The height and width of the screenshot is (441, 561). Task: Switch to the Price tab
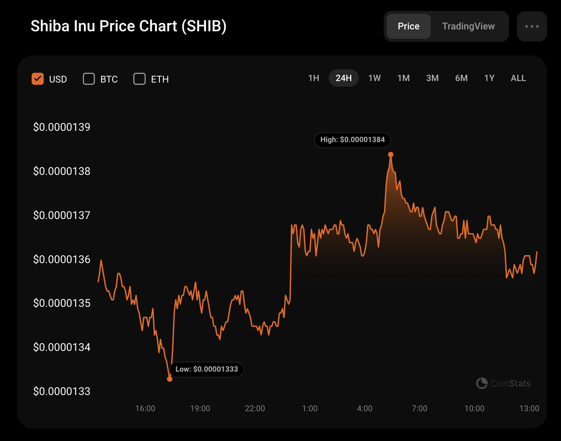pyautogui.click(x=409, y=26)
